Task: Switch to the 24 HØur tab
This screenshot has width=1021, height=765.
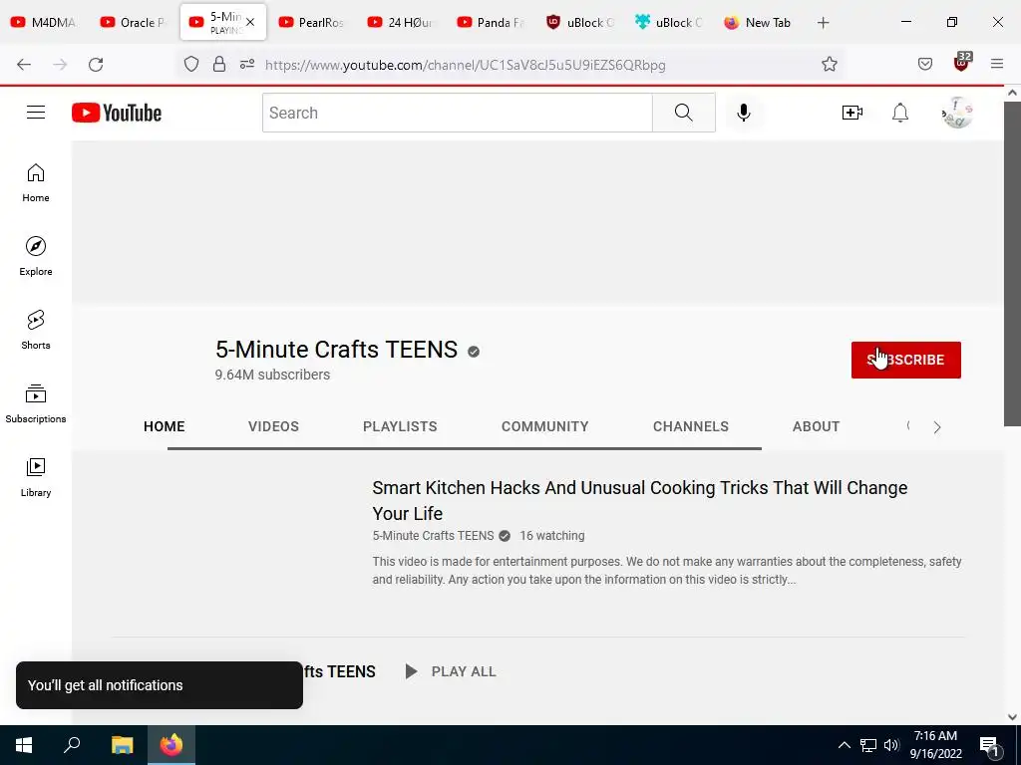Action: pyautogui.click(x=401, y=22)
